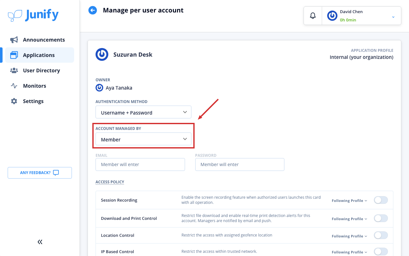Click the Password input field

240,164
